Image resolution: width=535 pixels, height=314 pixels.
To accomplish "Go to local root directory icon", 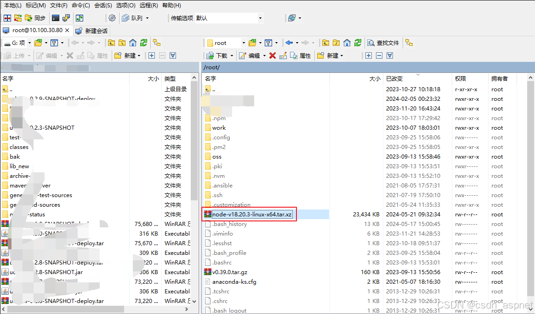I will 122,43.
